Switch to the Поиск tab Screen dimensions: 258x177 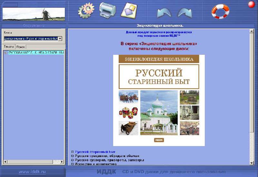[21, 47]
